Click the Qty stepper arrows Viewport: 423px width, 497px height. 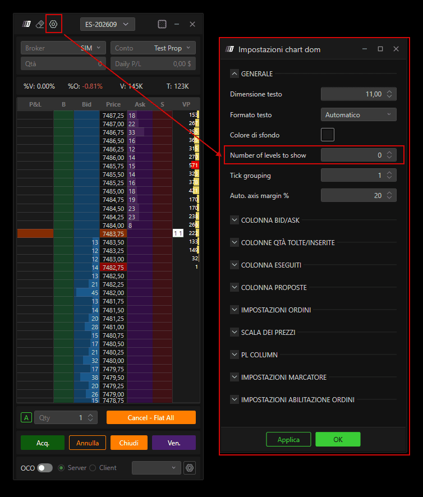(x=90, y=418)
